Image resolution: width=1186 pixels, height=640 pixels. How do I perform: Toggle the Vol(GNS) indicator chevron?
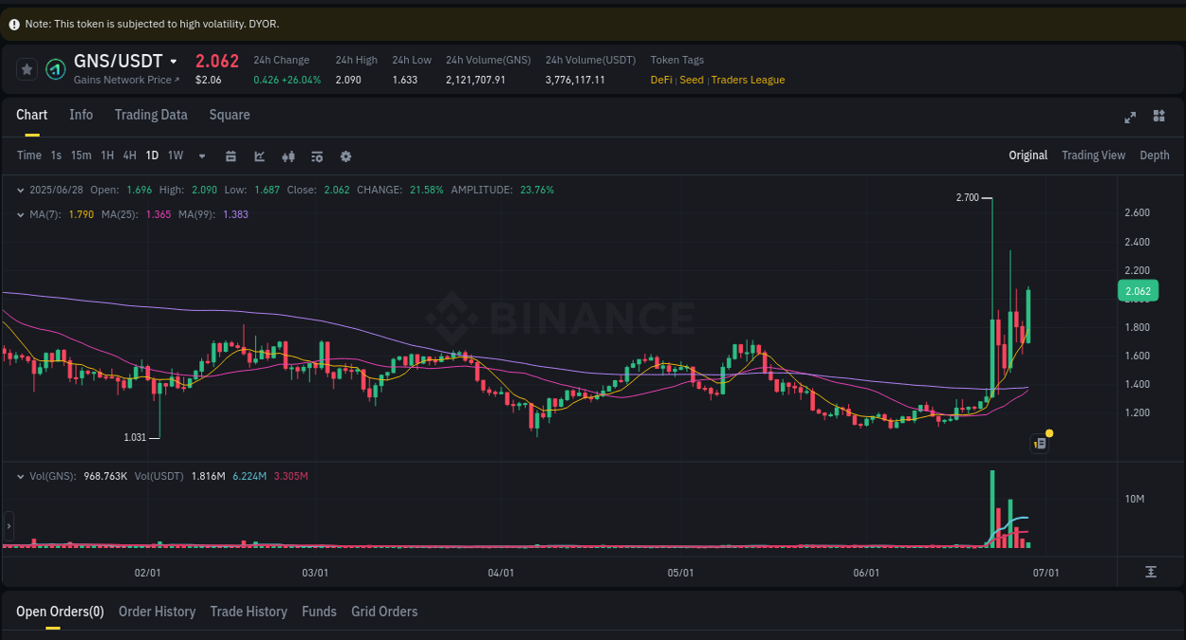22,476
